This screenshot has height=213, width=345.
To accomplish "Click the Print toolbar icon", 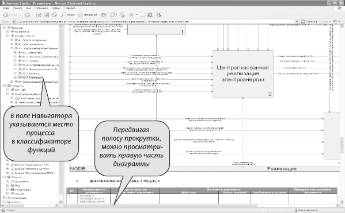I will (x=122, y=15).
